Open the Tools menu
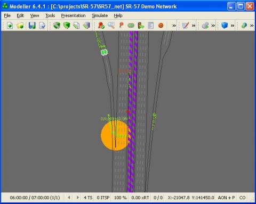The height and width of the screenshot is (204, 256). [x=50, y=15]
